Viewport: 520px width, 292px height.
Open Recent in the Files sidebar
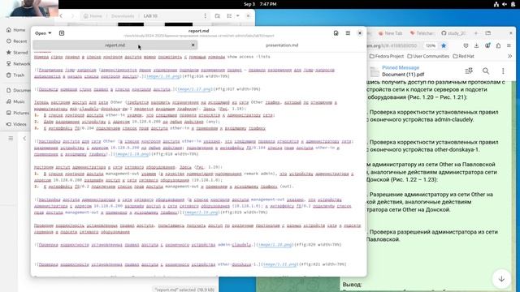pyautogui.click(x=16, y=41)
